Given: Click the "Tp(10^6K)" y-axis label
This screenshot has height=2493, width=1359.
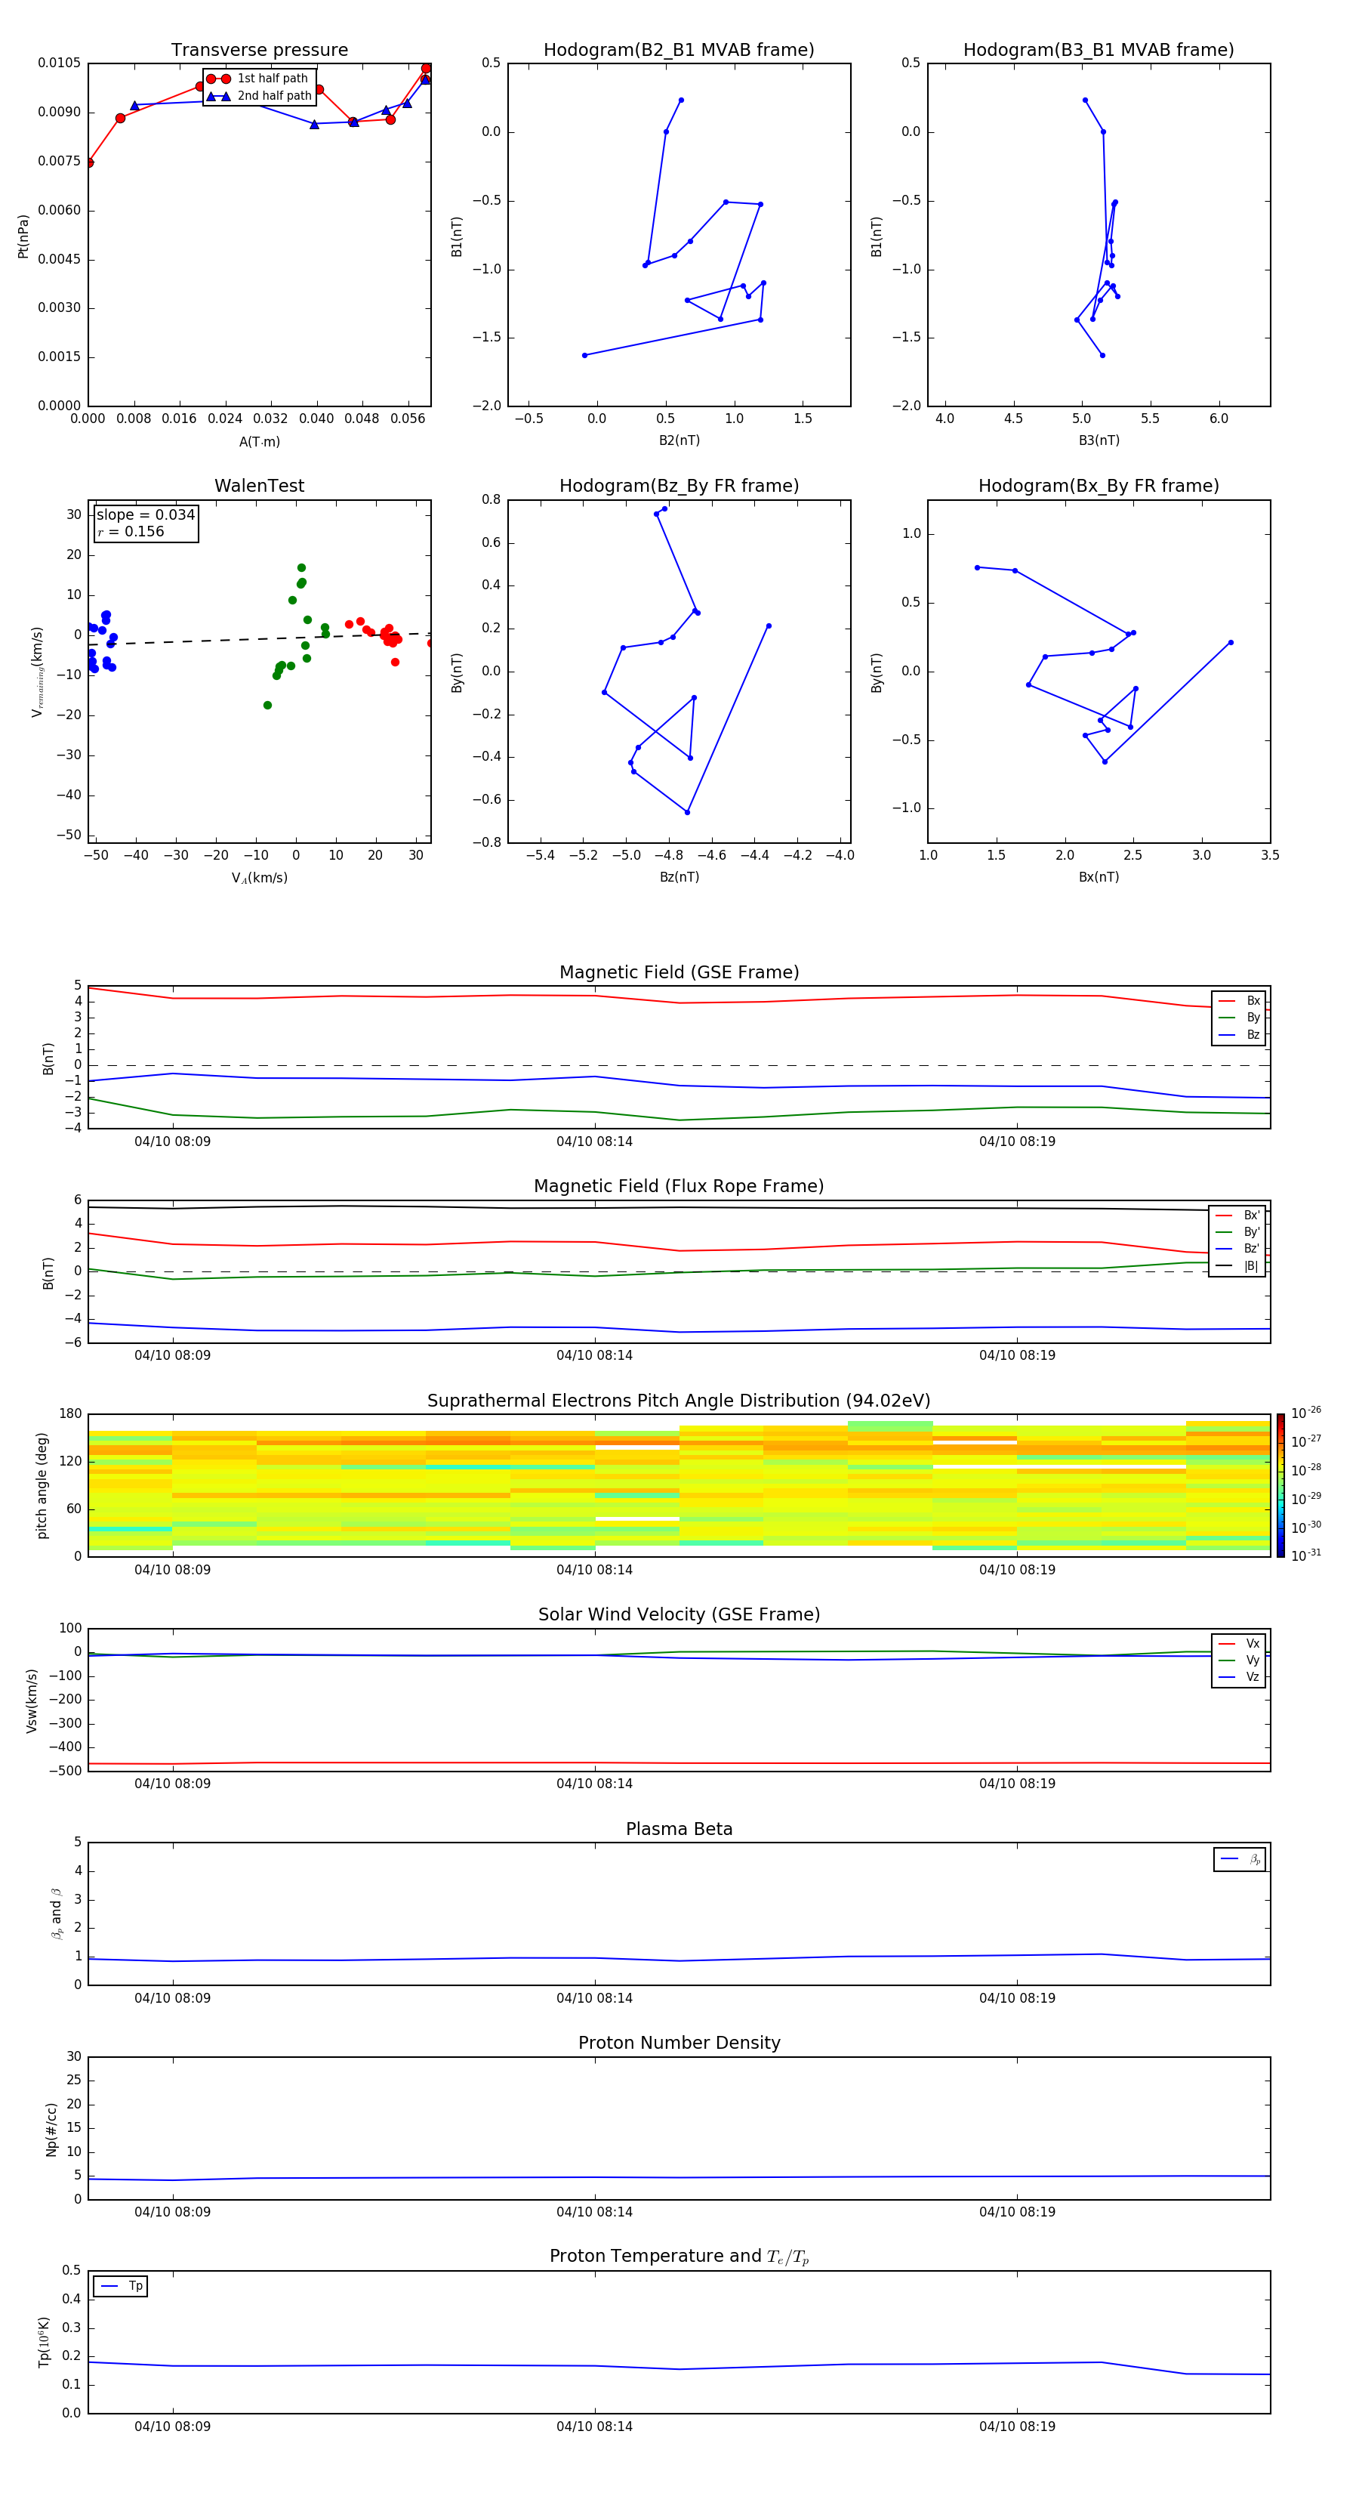Looking at the screenshot, I should (x=44, y=2342).
